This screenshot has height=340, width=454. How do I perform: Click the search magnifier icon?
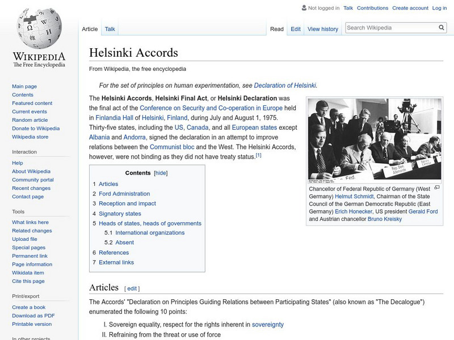click(x=442, y=28)
